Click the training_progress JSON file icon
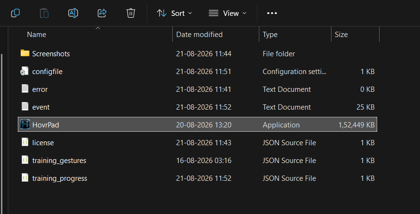 click(25, 177)
